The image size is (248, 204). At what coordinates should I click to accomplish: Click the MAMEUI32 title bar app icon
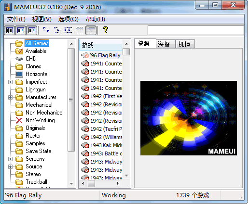(8, 7)
